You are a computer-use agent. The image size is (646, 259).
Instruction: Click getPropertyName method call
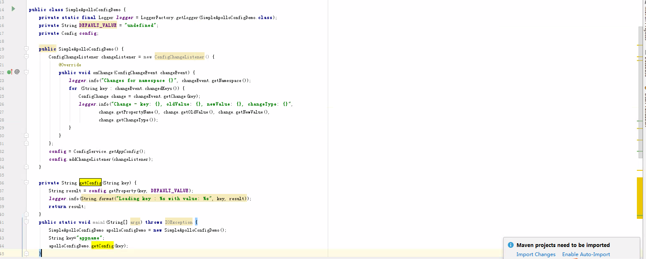[x=135, y=112]
